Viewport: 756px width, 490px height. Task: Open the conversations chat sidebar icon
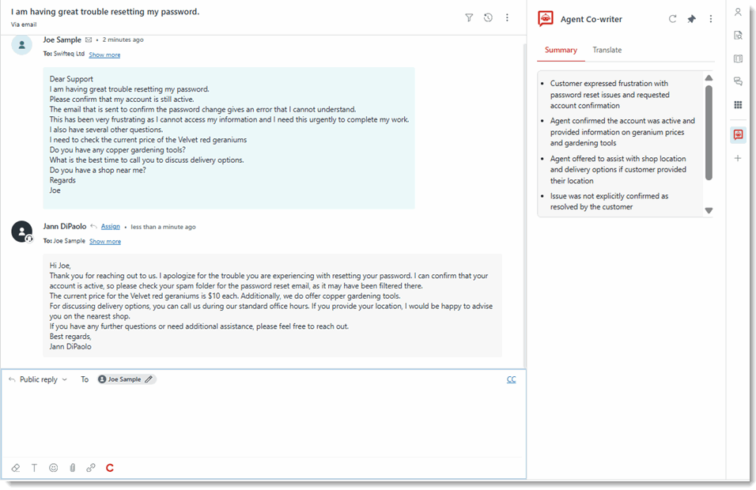738,81
